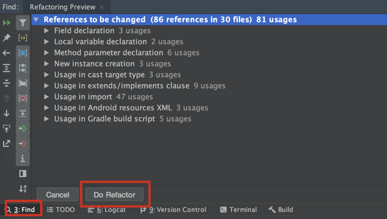Click the Next Occurrence down arrow
The image size is (387, 219).
6,113
